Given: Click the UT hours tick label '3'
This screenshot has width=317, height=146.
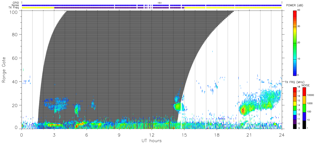Looking at the screenshot, I should point(54,135).
